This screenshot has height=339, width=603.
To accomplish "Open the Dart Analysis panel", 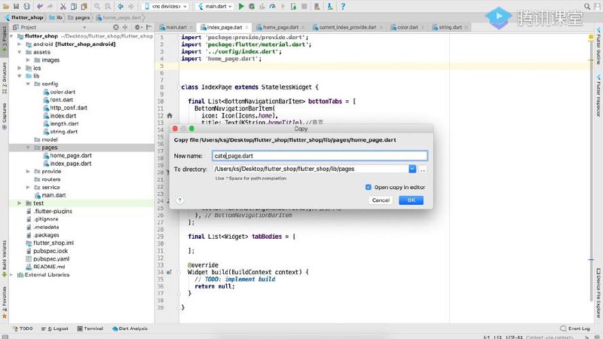I will click(133, 328).
